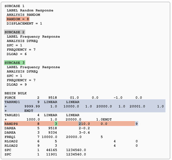This screenshot has width=172, height=160.
Task: Click the value '20001.0' in TABRND1 row
Action: point(137,106)
